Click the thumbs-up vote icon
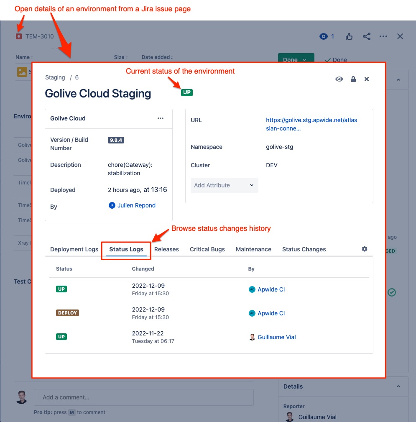The image size is (416, 422). coord(349,36)
